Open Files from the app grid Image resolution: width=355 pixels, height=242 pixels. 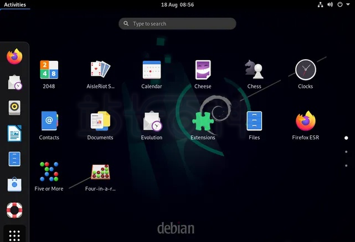pos(254,121)
